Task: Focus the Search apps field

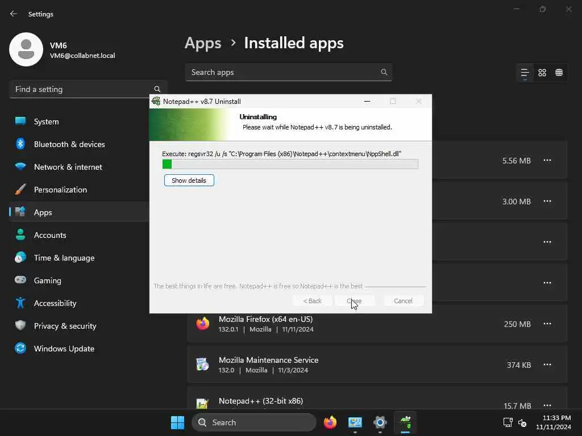Action: 289,72
